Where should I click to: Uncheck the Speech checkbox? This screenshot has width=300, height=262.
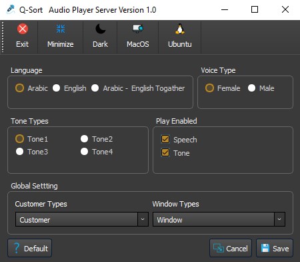click(x=165, y=139)
